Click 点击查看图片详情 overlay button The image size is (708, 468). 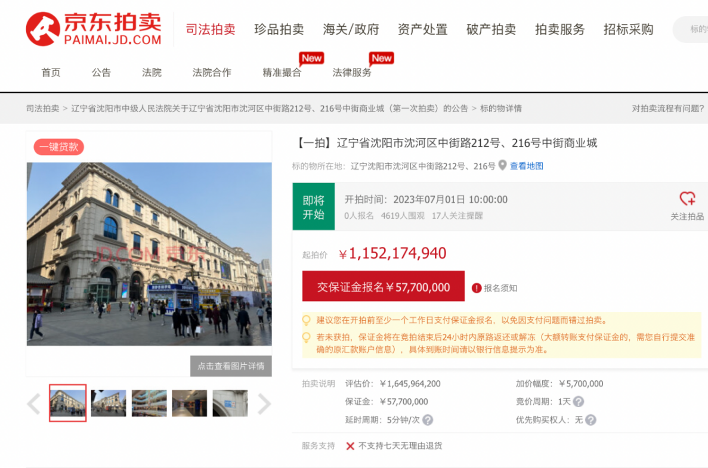pos(231,366)
